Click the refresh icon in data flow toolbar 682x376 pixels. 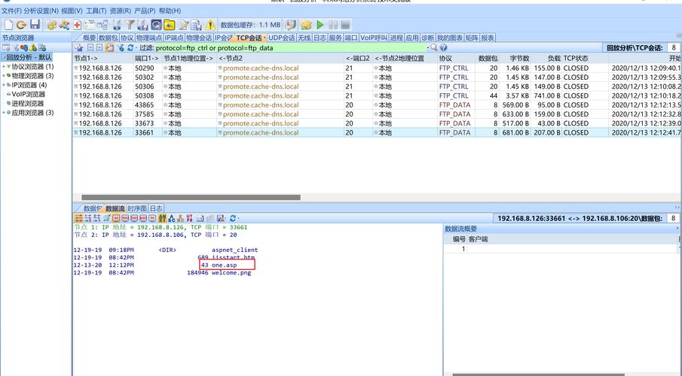click(x=233, y=218)
